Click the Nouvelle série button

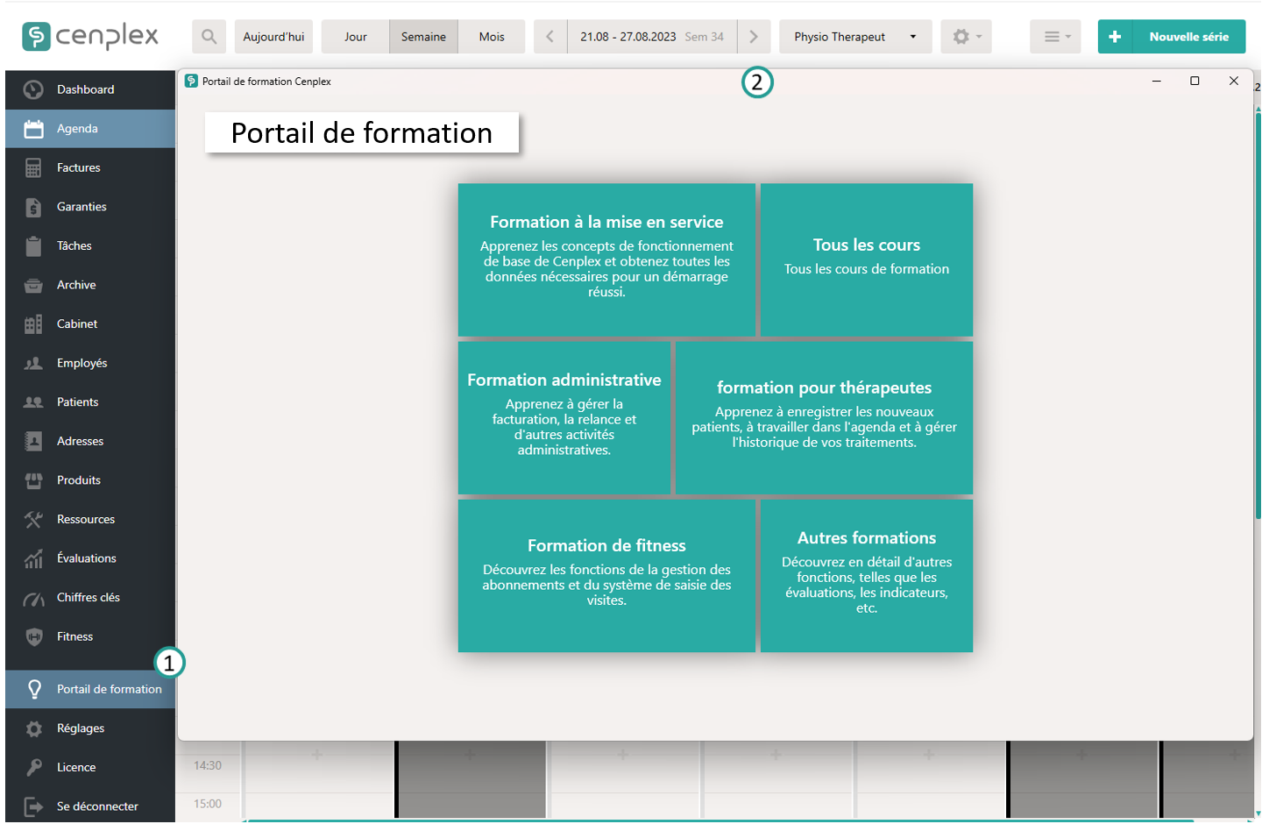coord(1172,37)
